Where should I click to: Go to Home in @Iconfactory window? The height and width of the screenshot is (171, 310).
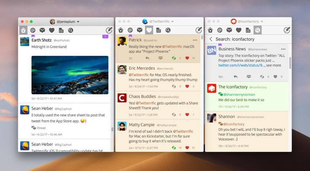210,30
